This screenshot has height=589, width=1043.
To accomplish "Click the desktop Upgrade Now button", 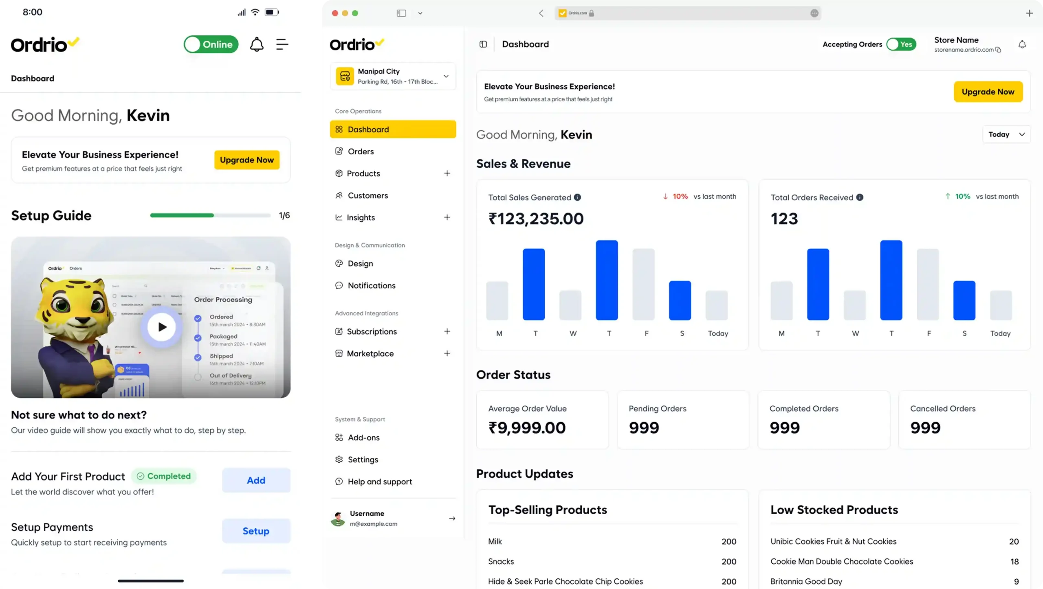I will [x=988, y=92].
